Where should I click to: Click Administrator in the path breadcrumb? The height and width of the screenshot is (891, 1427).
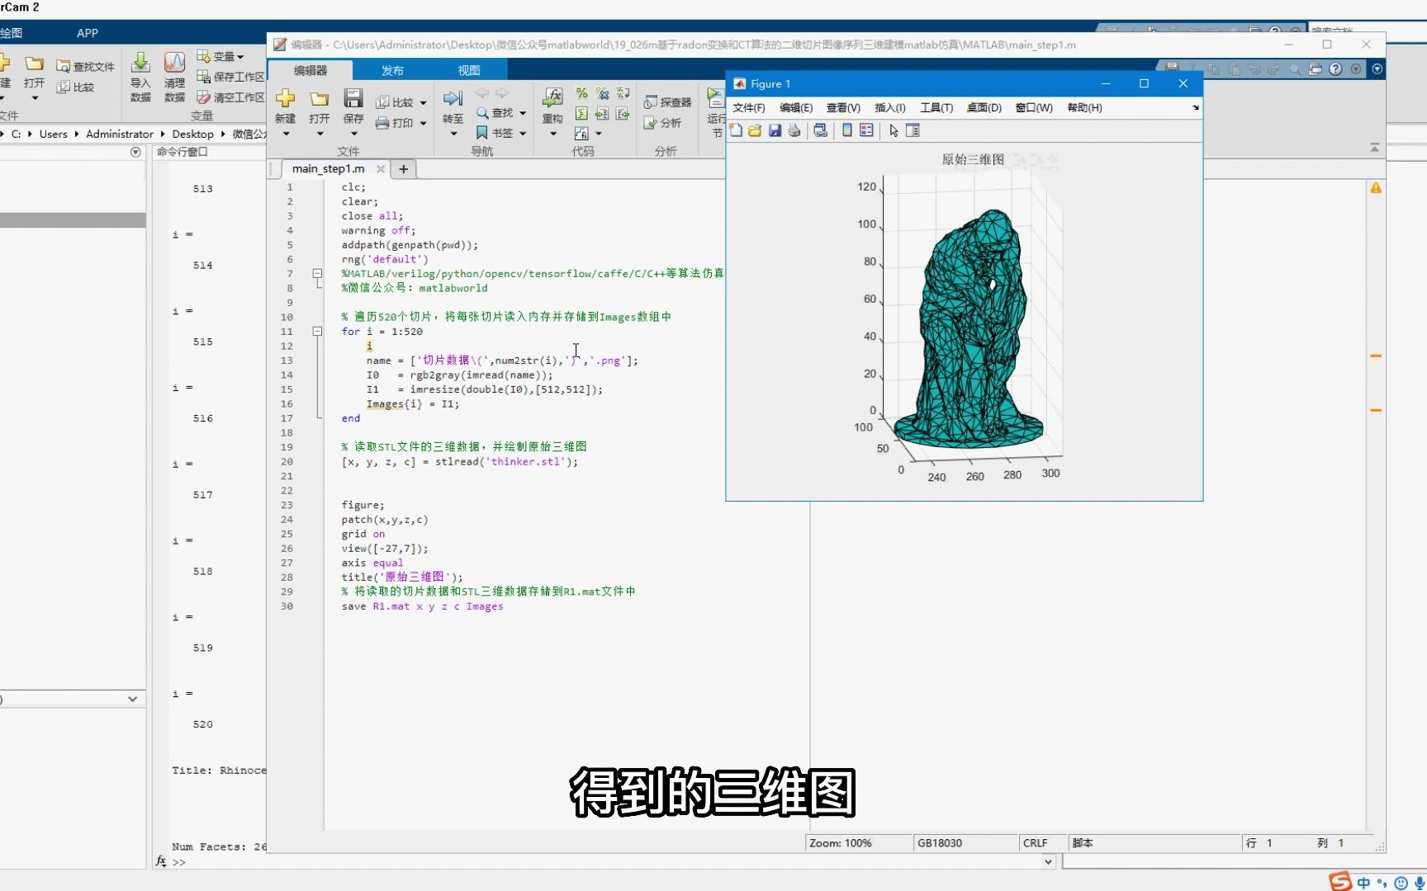point(120,134)
